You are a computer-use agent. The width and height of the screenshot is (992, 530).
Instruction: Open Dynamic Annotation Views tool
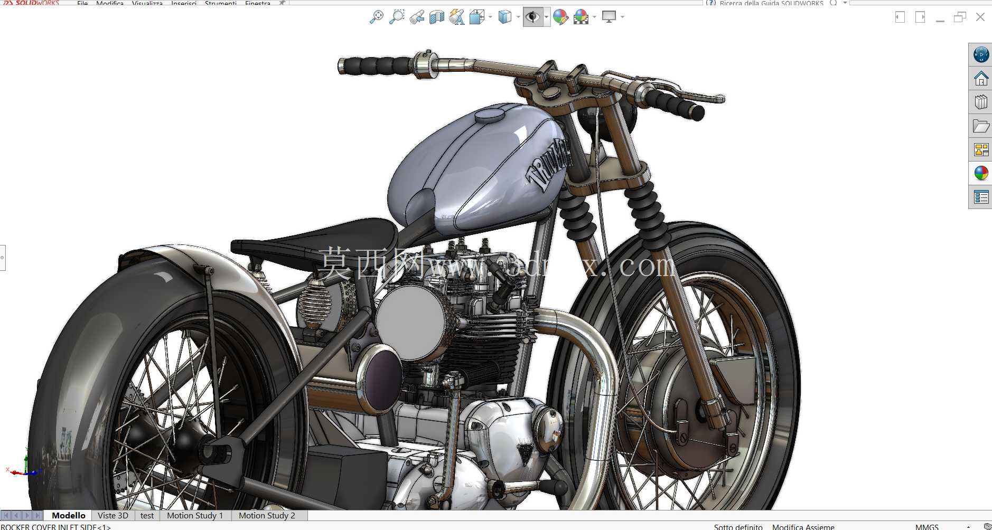457,17
